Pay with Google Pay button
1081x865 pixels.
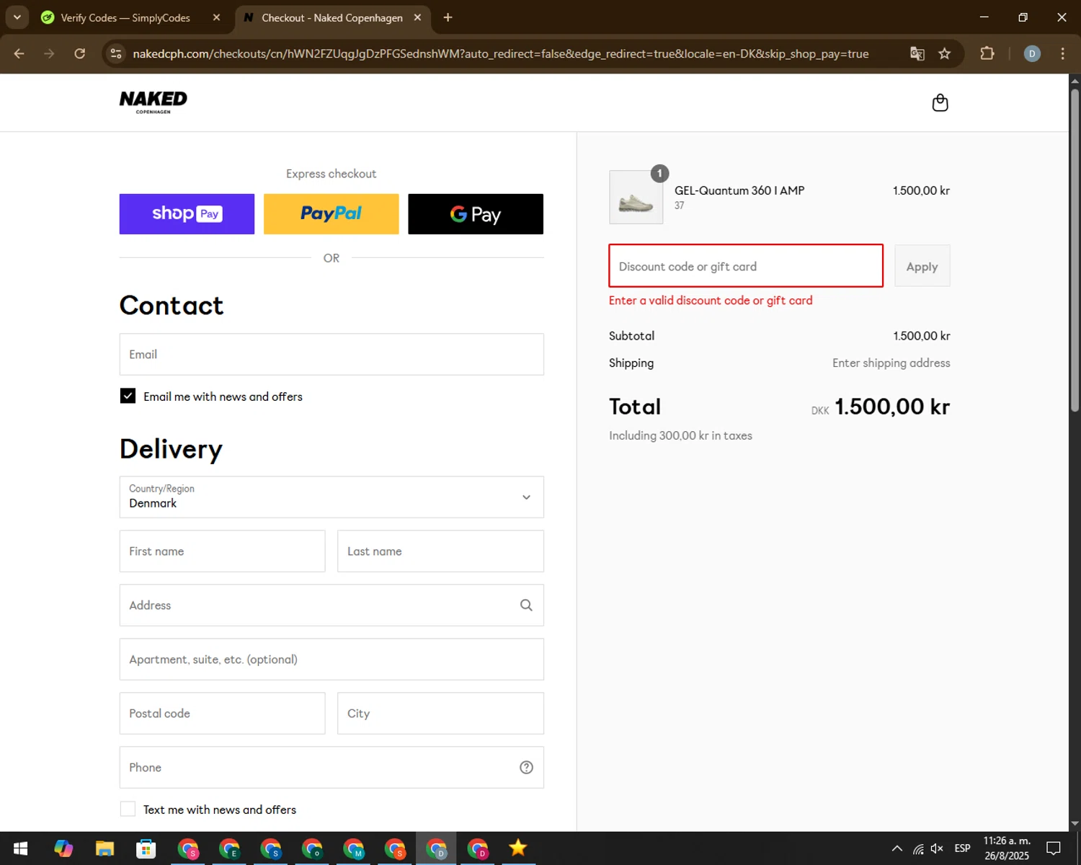(476, 214)
